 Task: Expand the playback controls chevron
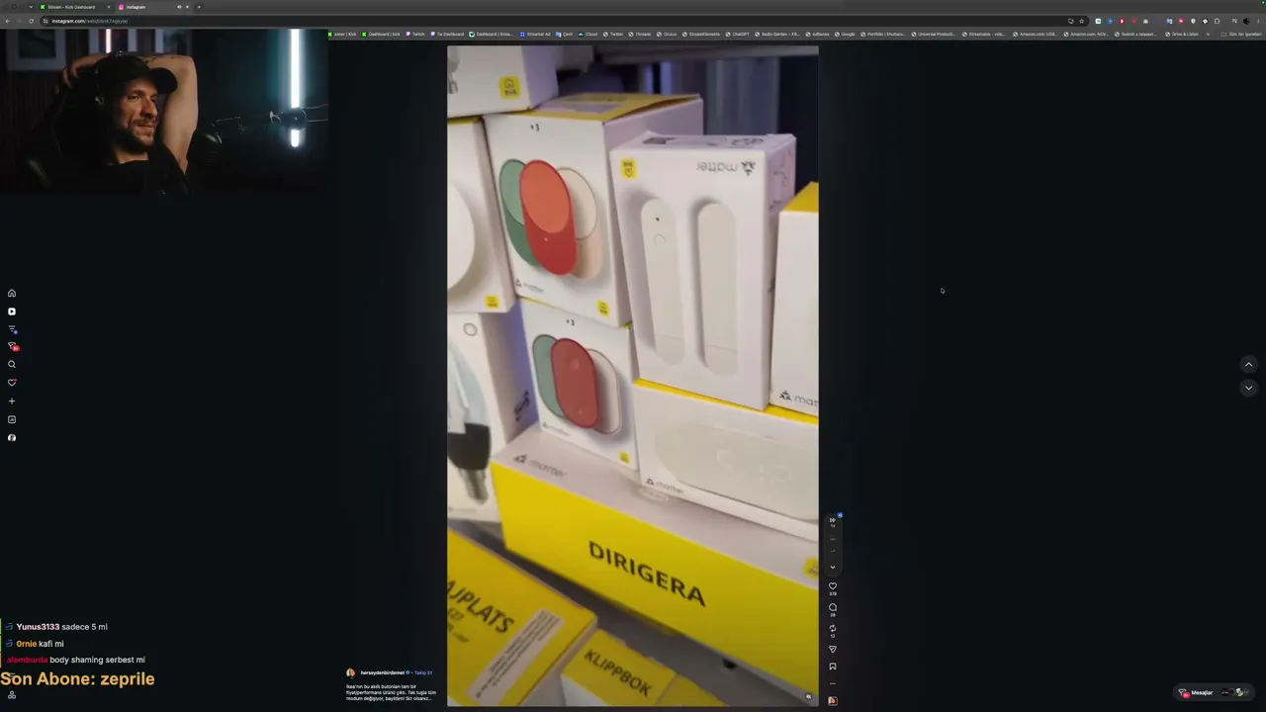pyautogui.click(x=833, y=568)
